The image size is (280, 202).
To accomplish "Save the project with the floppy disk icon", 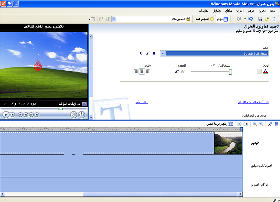I will pyautogui.click(x=260, y=19).
